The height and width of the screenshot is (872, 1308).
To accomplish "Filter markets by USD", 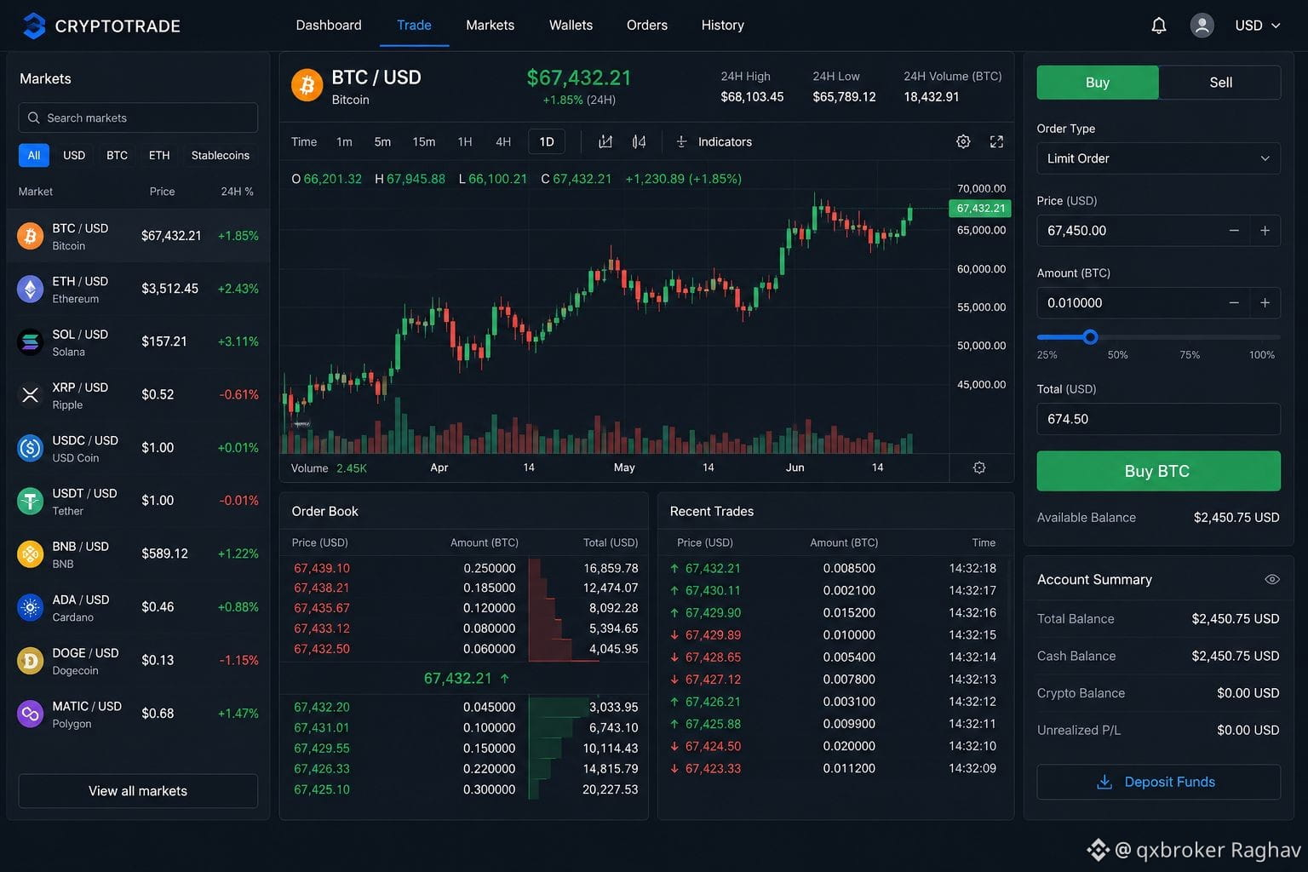I will pos(74,155).
